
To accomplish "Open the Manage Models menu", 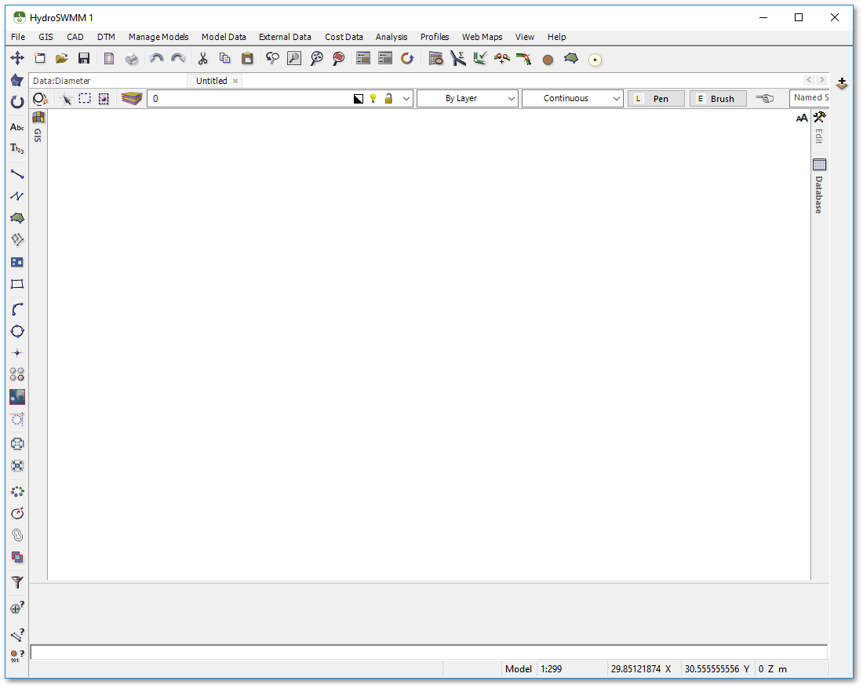I will point(158,37).
